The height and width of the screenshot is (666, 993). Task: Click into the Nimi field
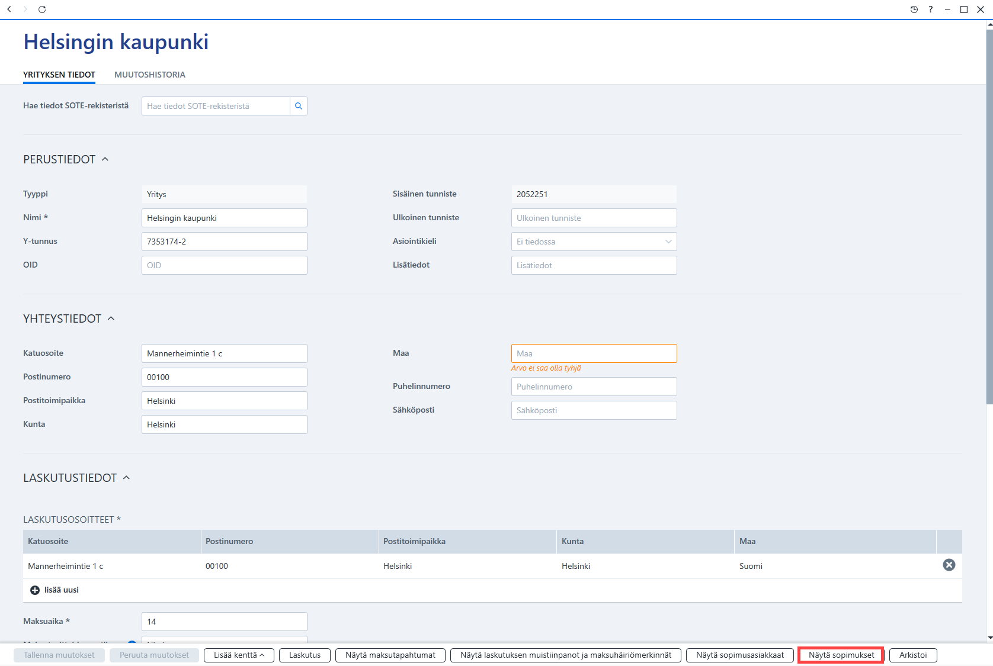point(225,218)
